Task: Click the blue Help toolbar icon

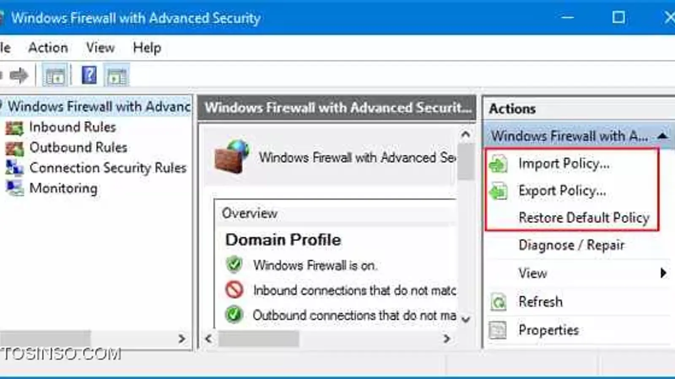Action: (x=89, y=75)
